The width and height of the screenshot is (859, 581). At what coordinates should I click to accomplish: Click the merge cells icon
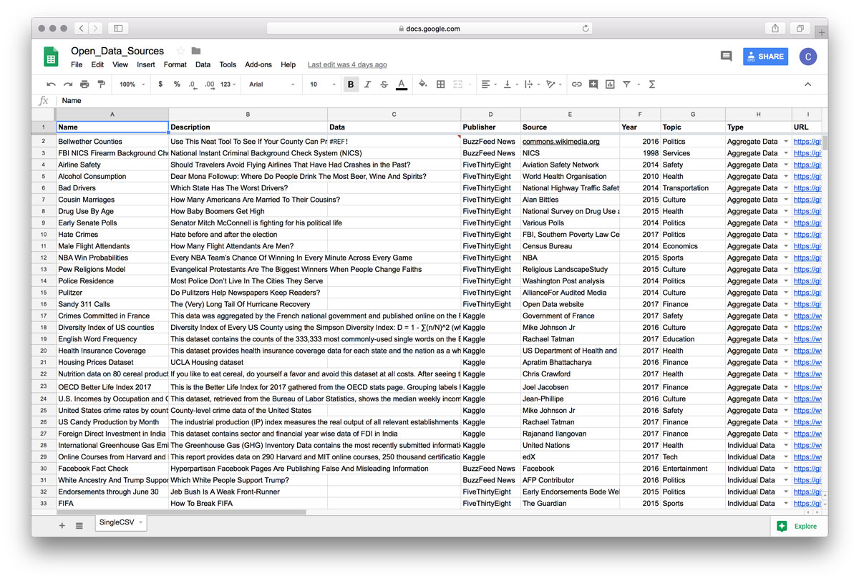(458, 84)
